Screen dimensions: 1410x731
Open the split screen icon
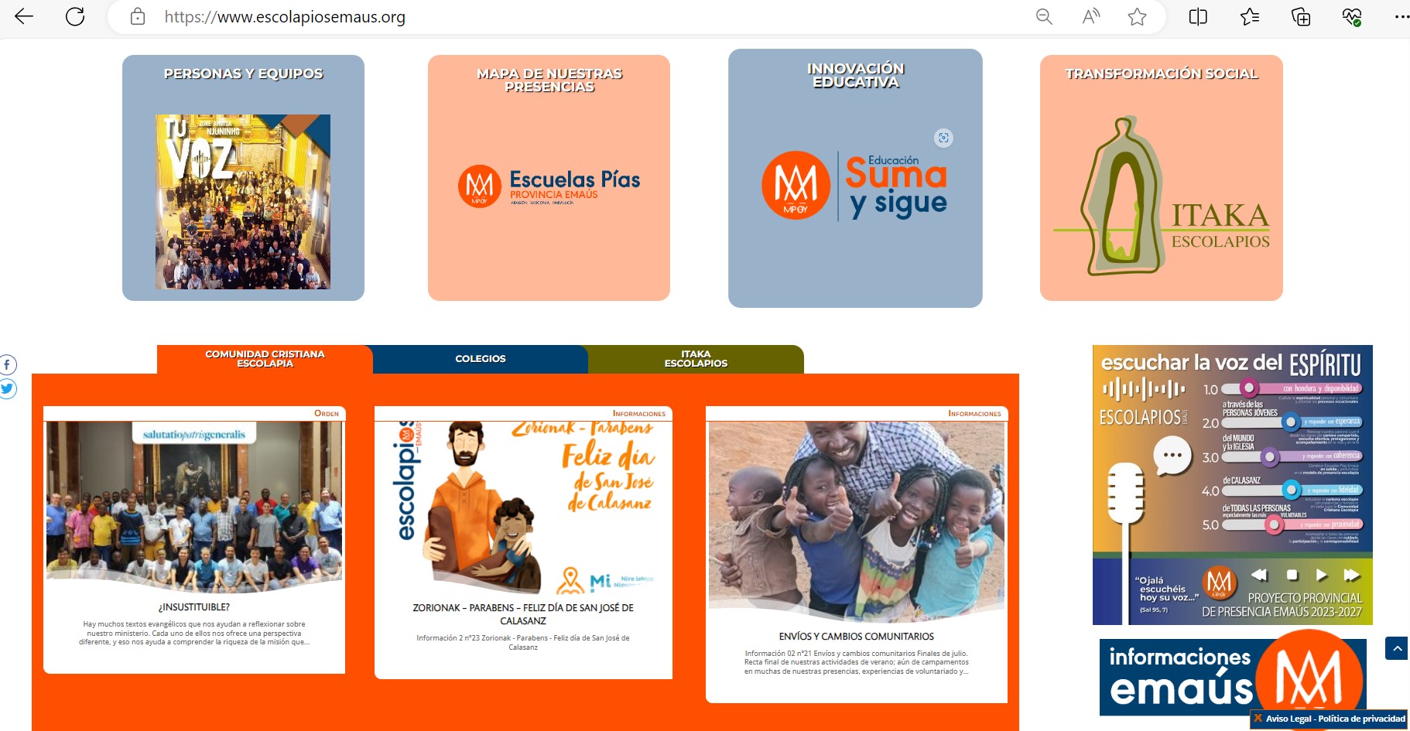coord(1198,16)
